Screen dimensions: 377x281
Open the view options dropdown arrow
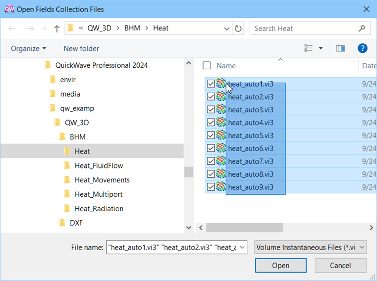tap(321, 48)
